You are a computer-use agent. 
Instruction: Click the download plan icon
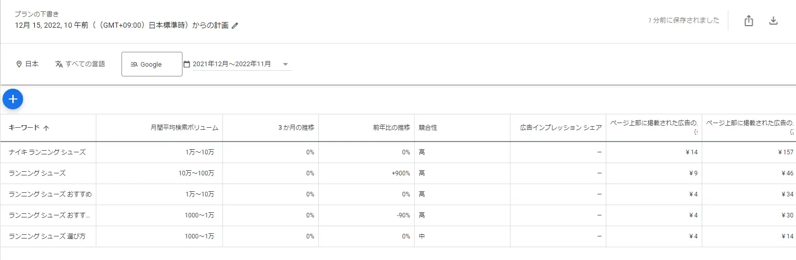pos(773,21)
